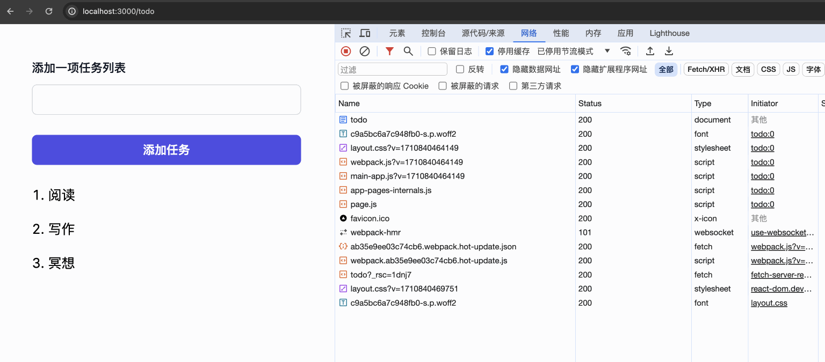Sort by the Initiator column header

pos(783,104)
